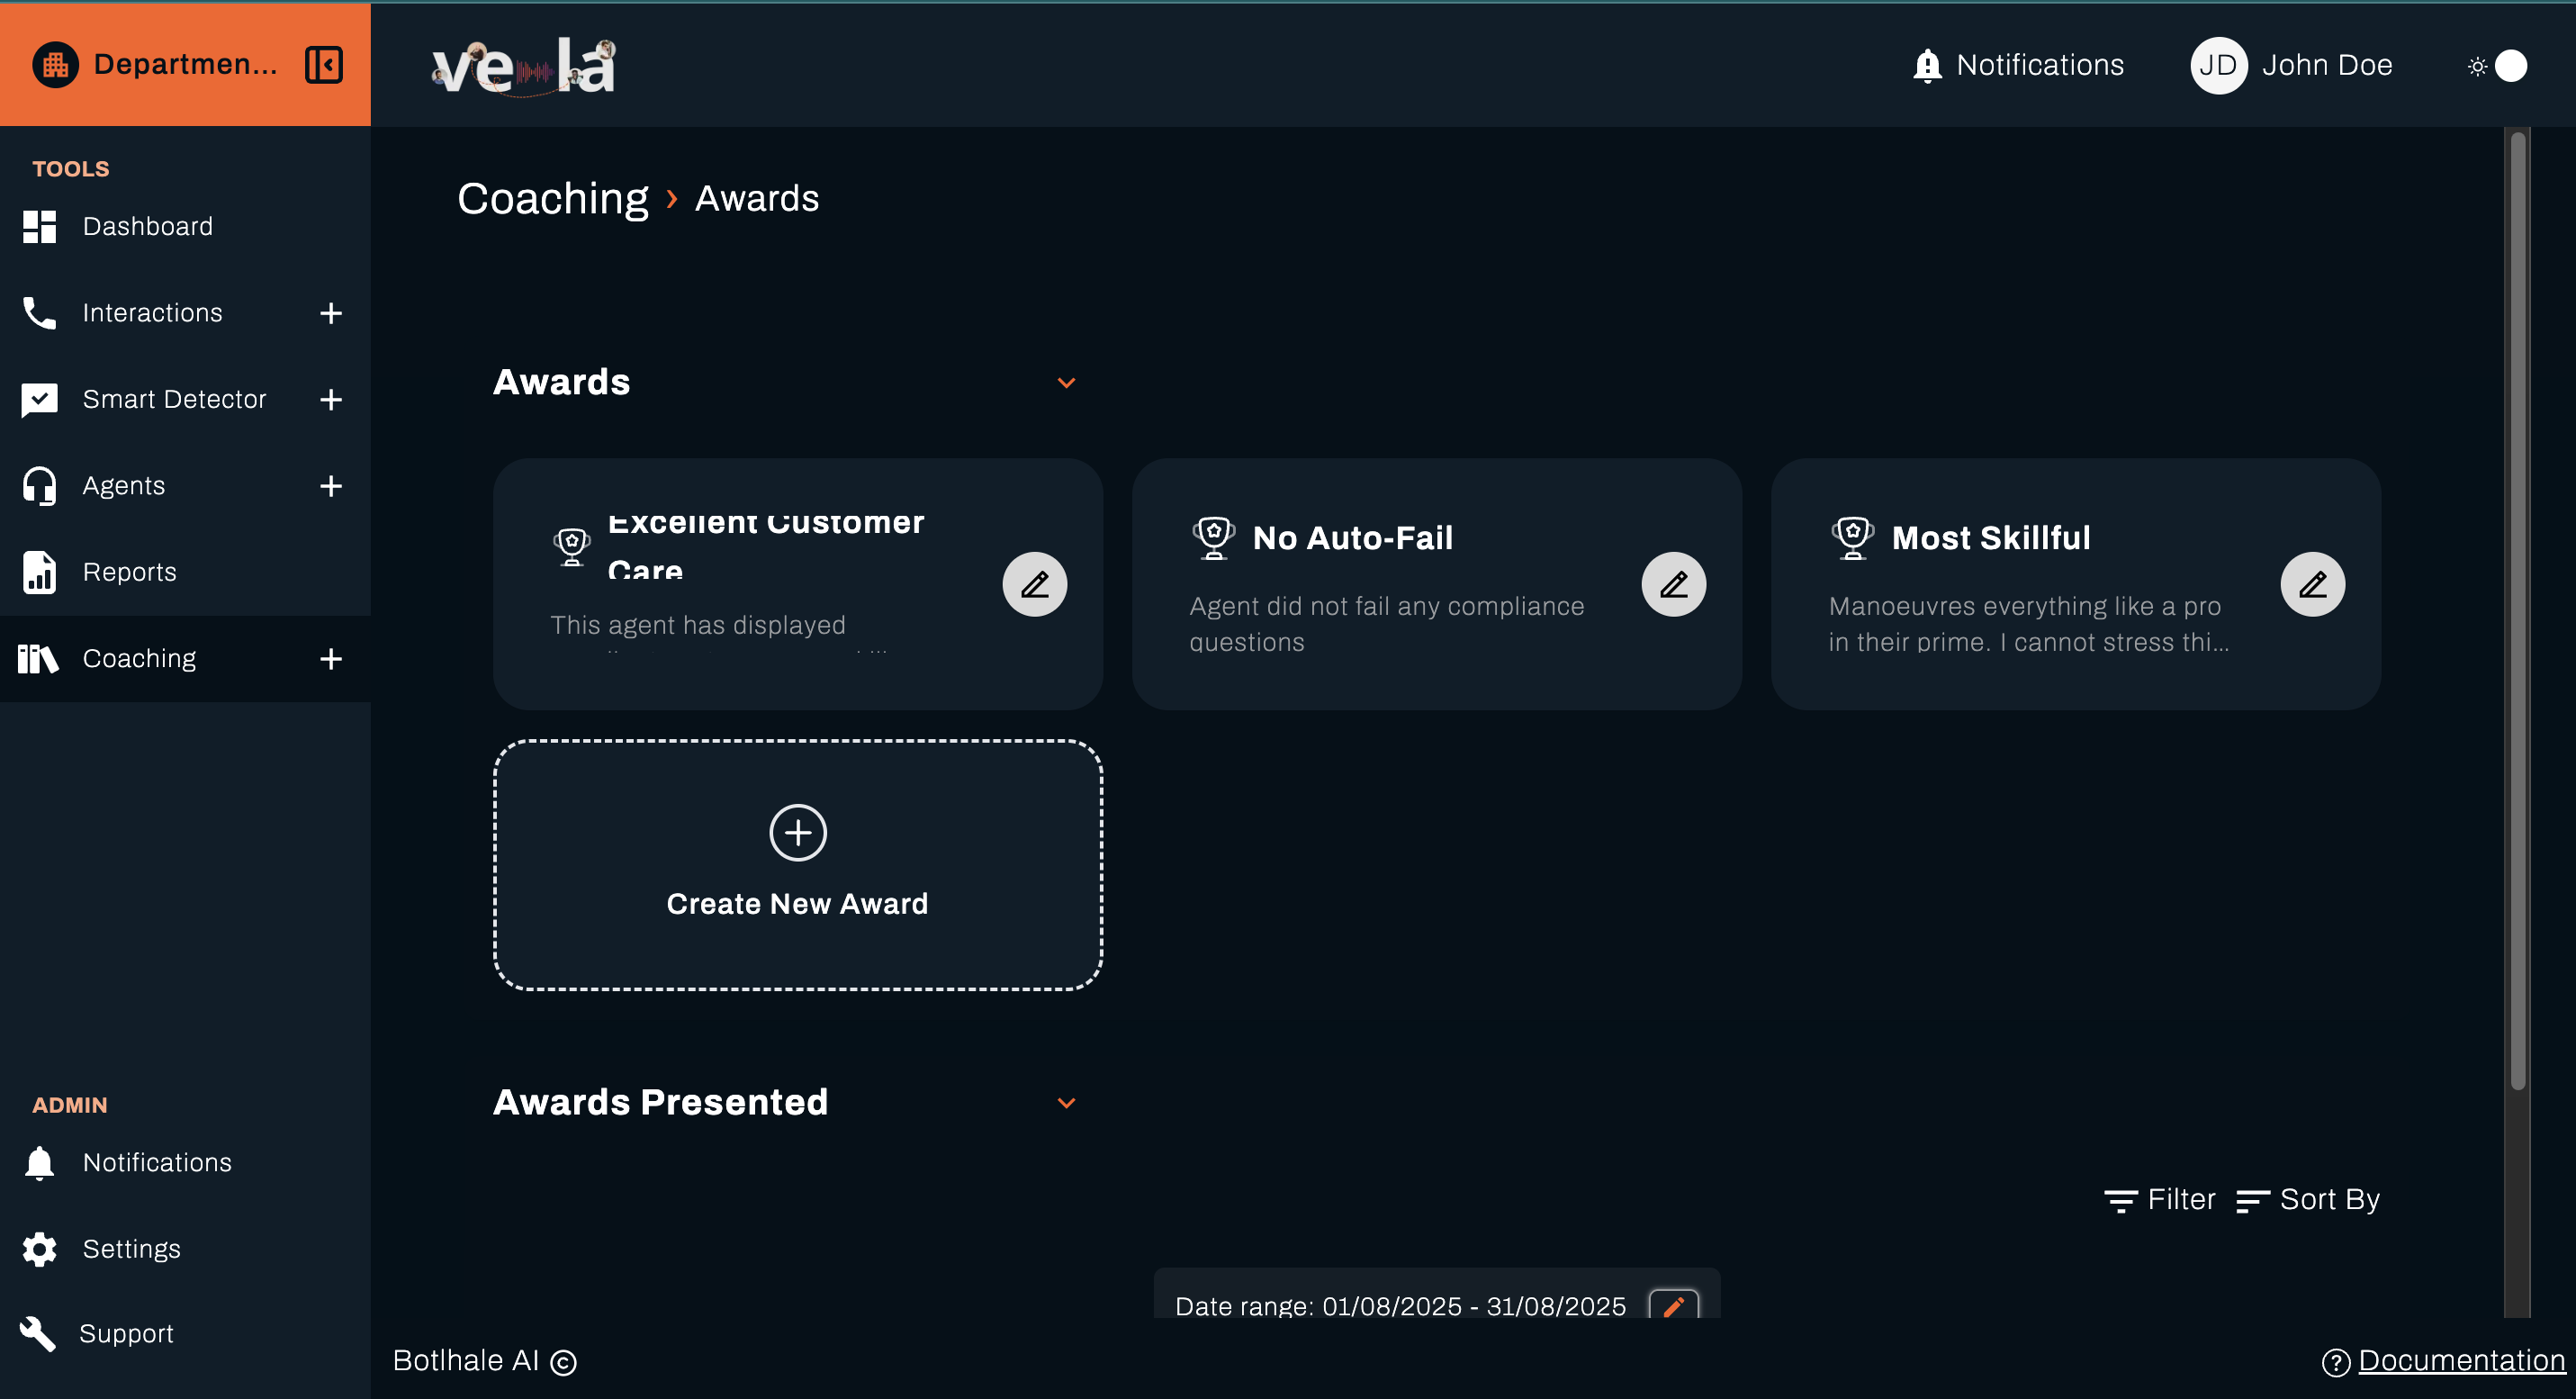Image resolution: width=2576 pixels, height=1399 pixels.
Task: Collapse the Awards Presented section chevron
Action: click(x=1066, y=1103)
